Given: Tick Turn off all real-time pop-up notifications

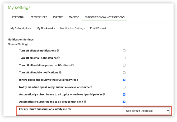Looking at the screenshot, I should point(124,65).
